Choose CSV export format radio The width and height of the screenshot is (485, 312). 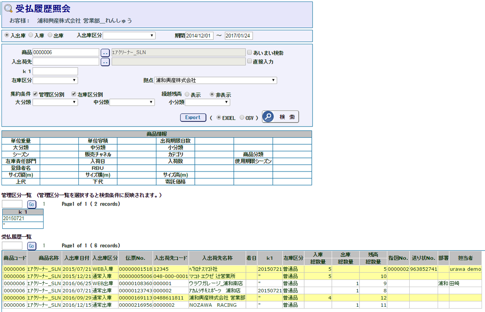click(x=242, y=118)
